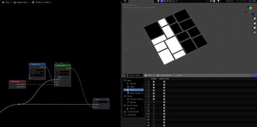Toggle the camera view gizmo in the viewport
257x127 pixels.
point(255,28)
